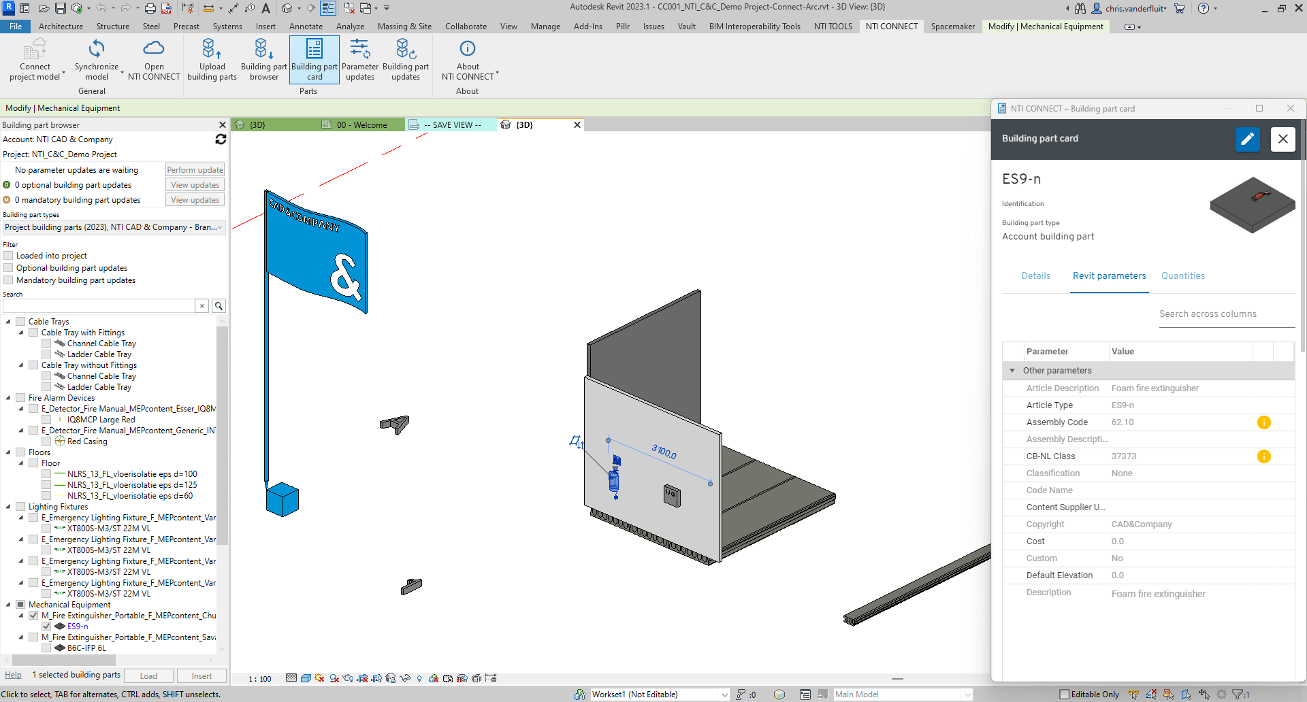
Task: Click refresh icon in Building part browser
Action: (x=221, y=139)
